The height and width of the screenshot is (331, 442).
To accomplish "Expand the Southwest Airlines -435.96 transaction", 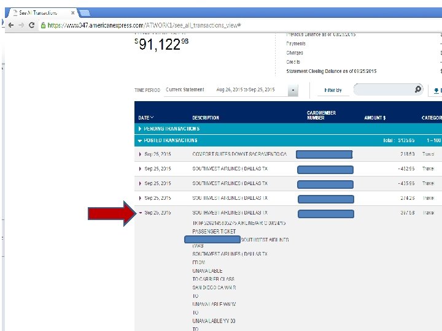I will point(140,183).
